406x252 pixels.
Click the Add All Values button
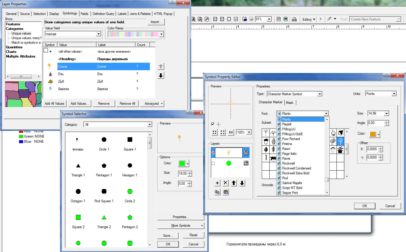coord(55,104)
